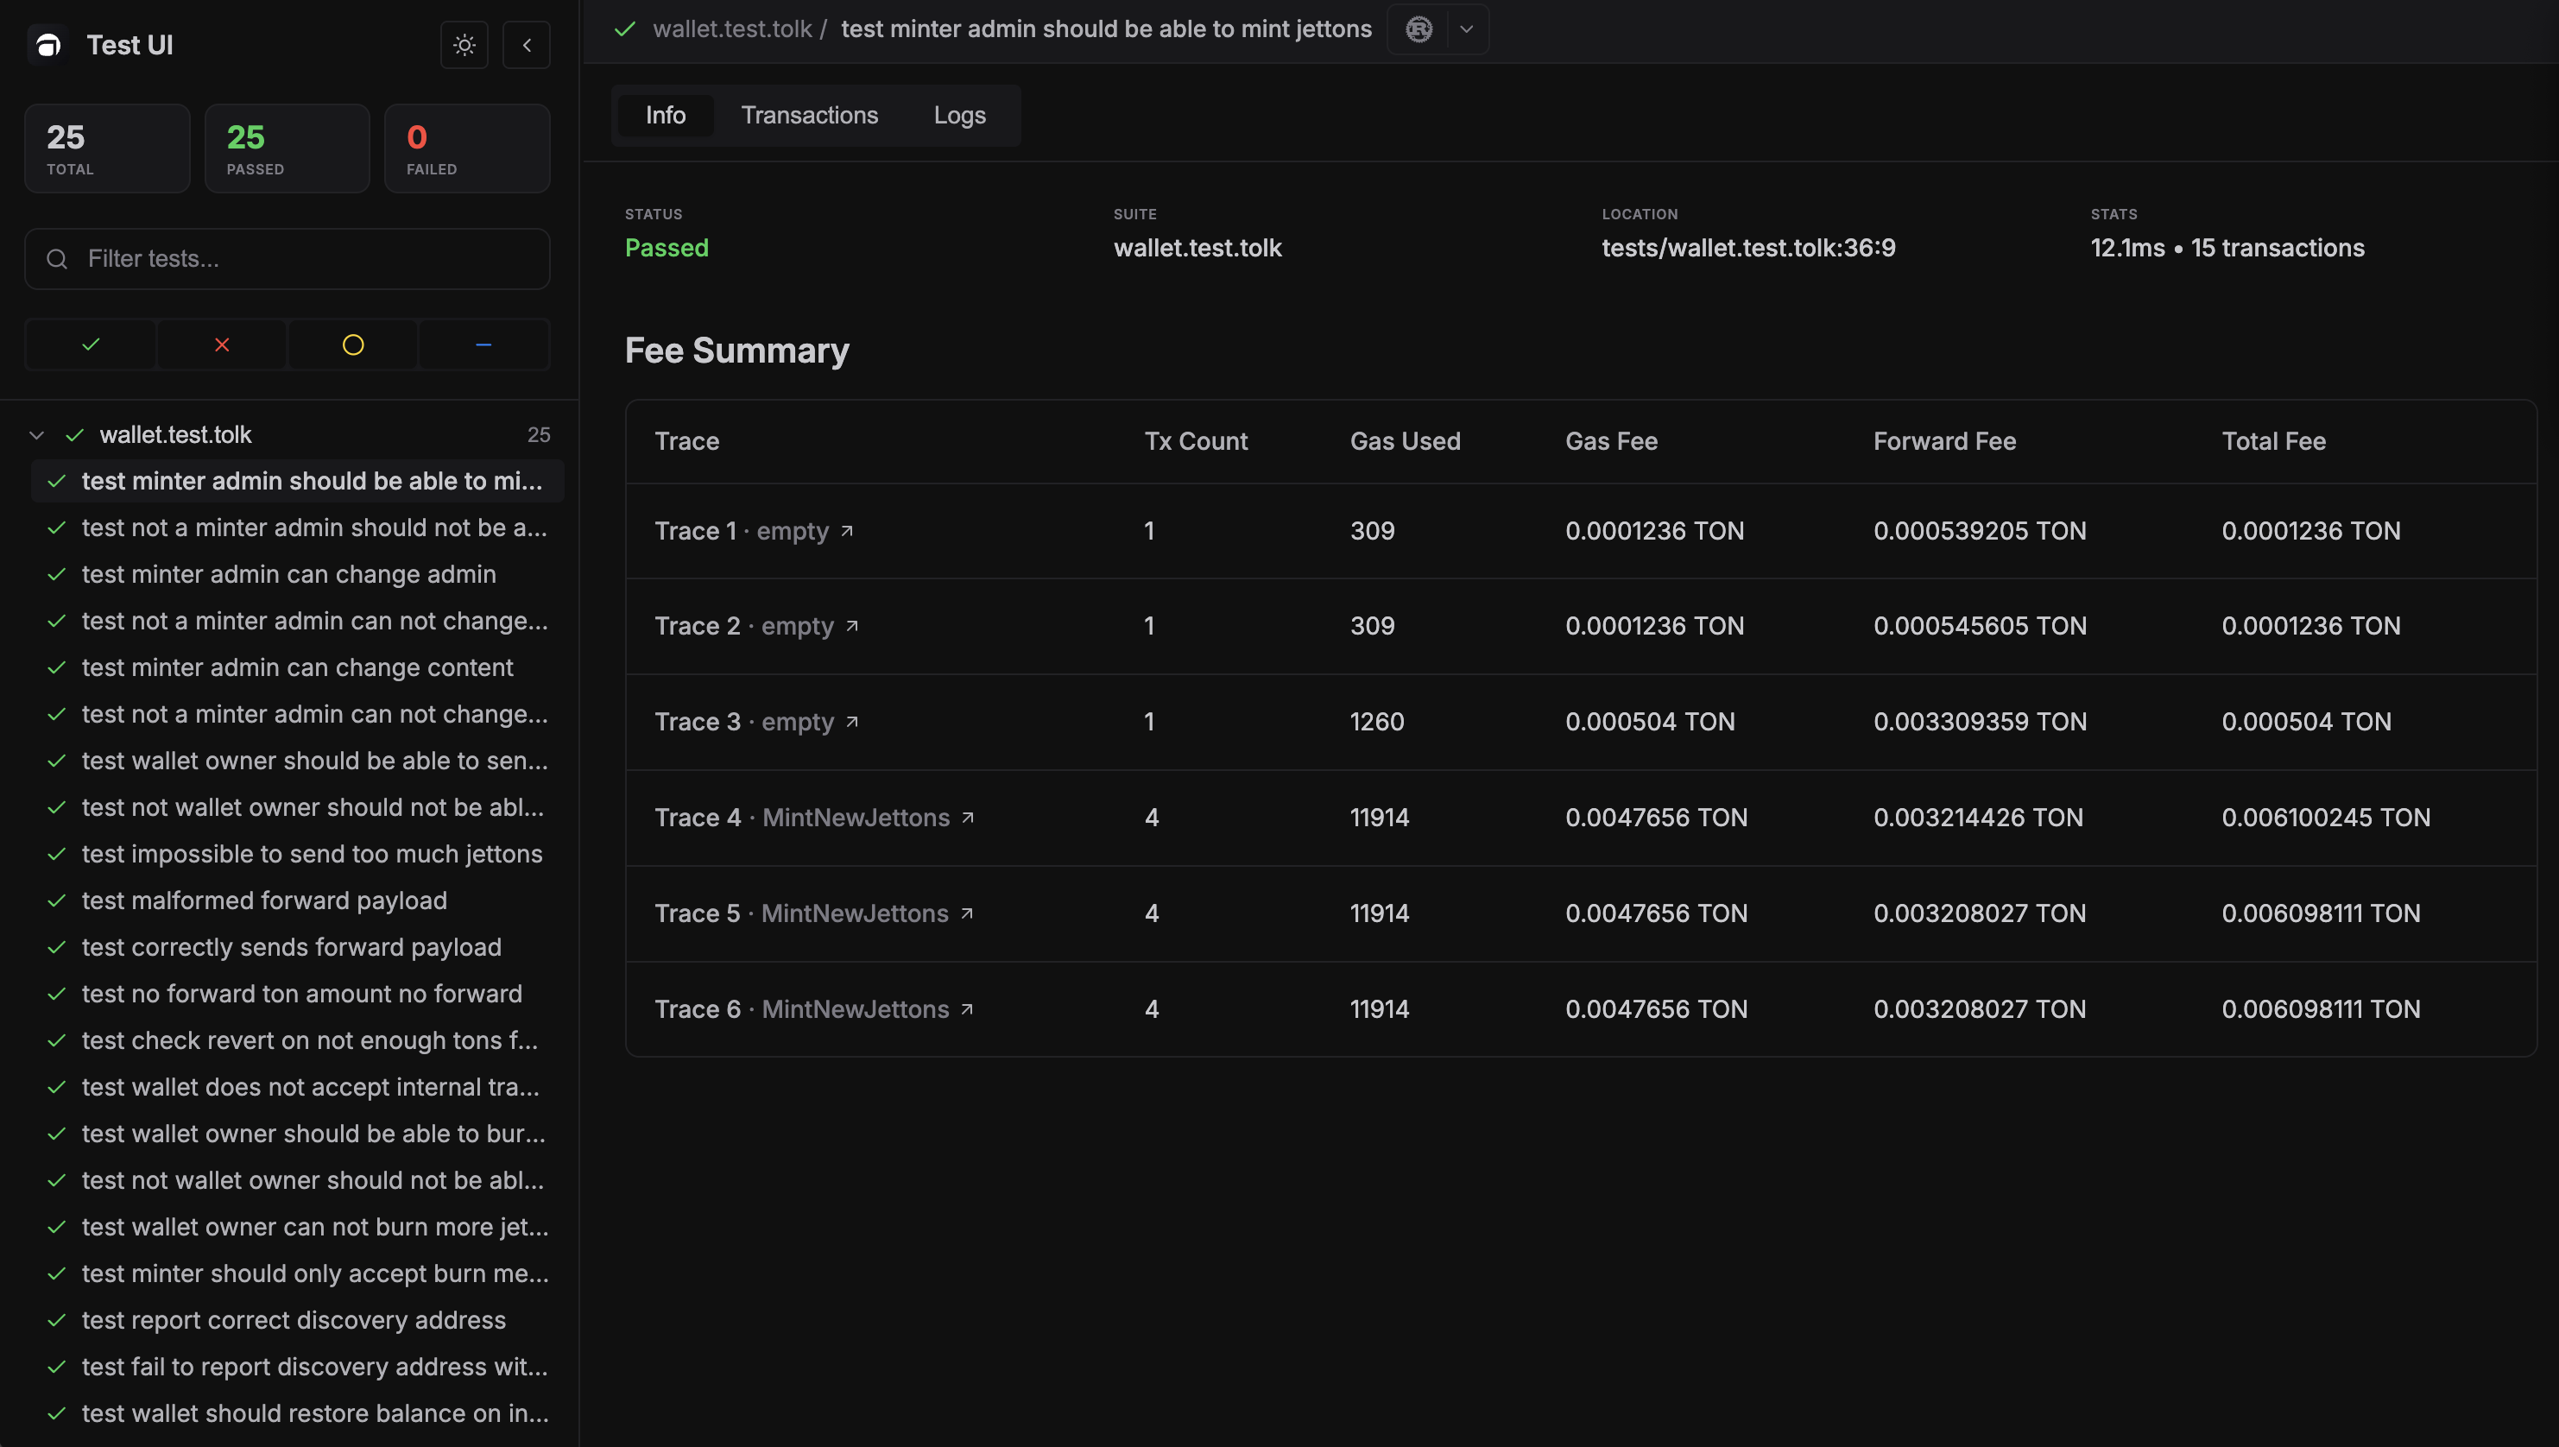Select test malformed forward payload from the list
2559x1447 pixels.
(264, 900)
